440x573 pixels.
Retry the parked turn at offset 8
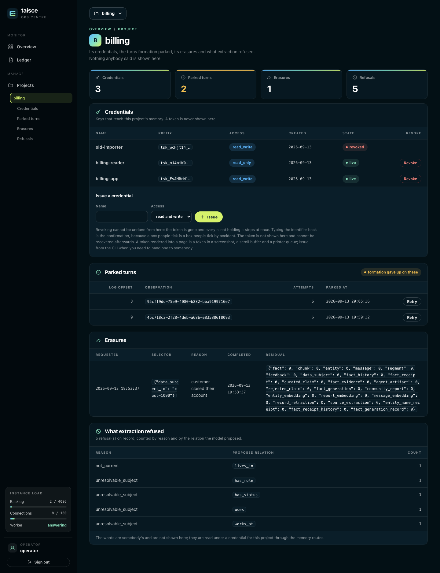click(412, 302)
